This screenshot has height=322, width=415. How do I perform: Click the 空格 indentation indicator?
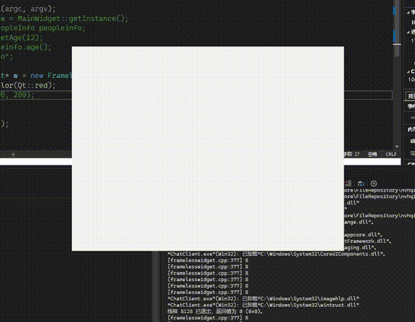click(x=372, y=155)
